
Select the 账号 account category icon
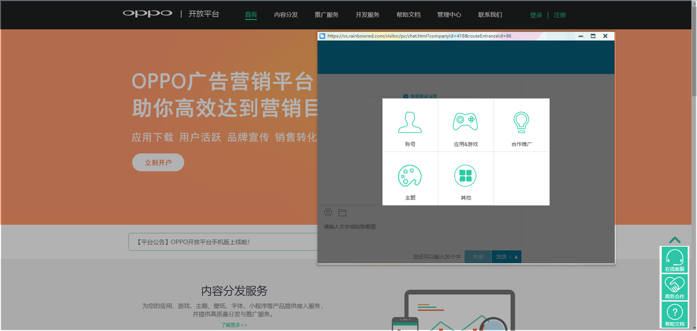click(410, 122)
